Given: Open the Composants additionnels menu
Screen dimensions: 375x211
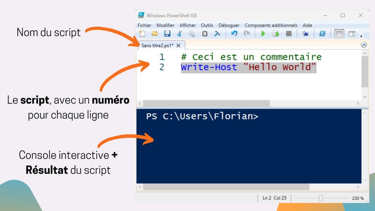Looking at the screenshot, I should (x=271, y=25).
